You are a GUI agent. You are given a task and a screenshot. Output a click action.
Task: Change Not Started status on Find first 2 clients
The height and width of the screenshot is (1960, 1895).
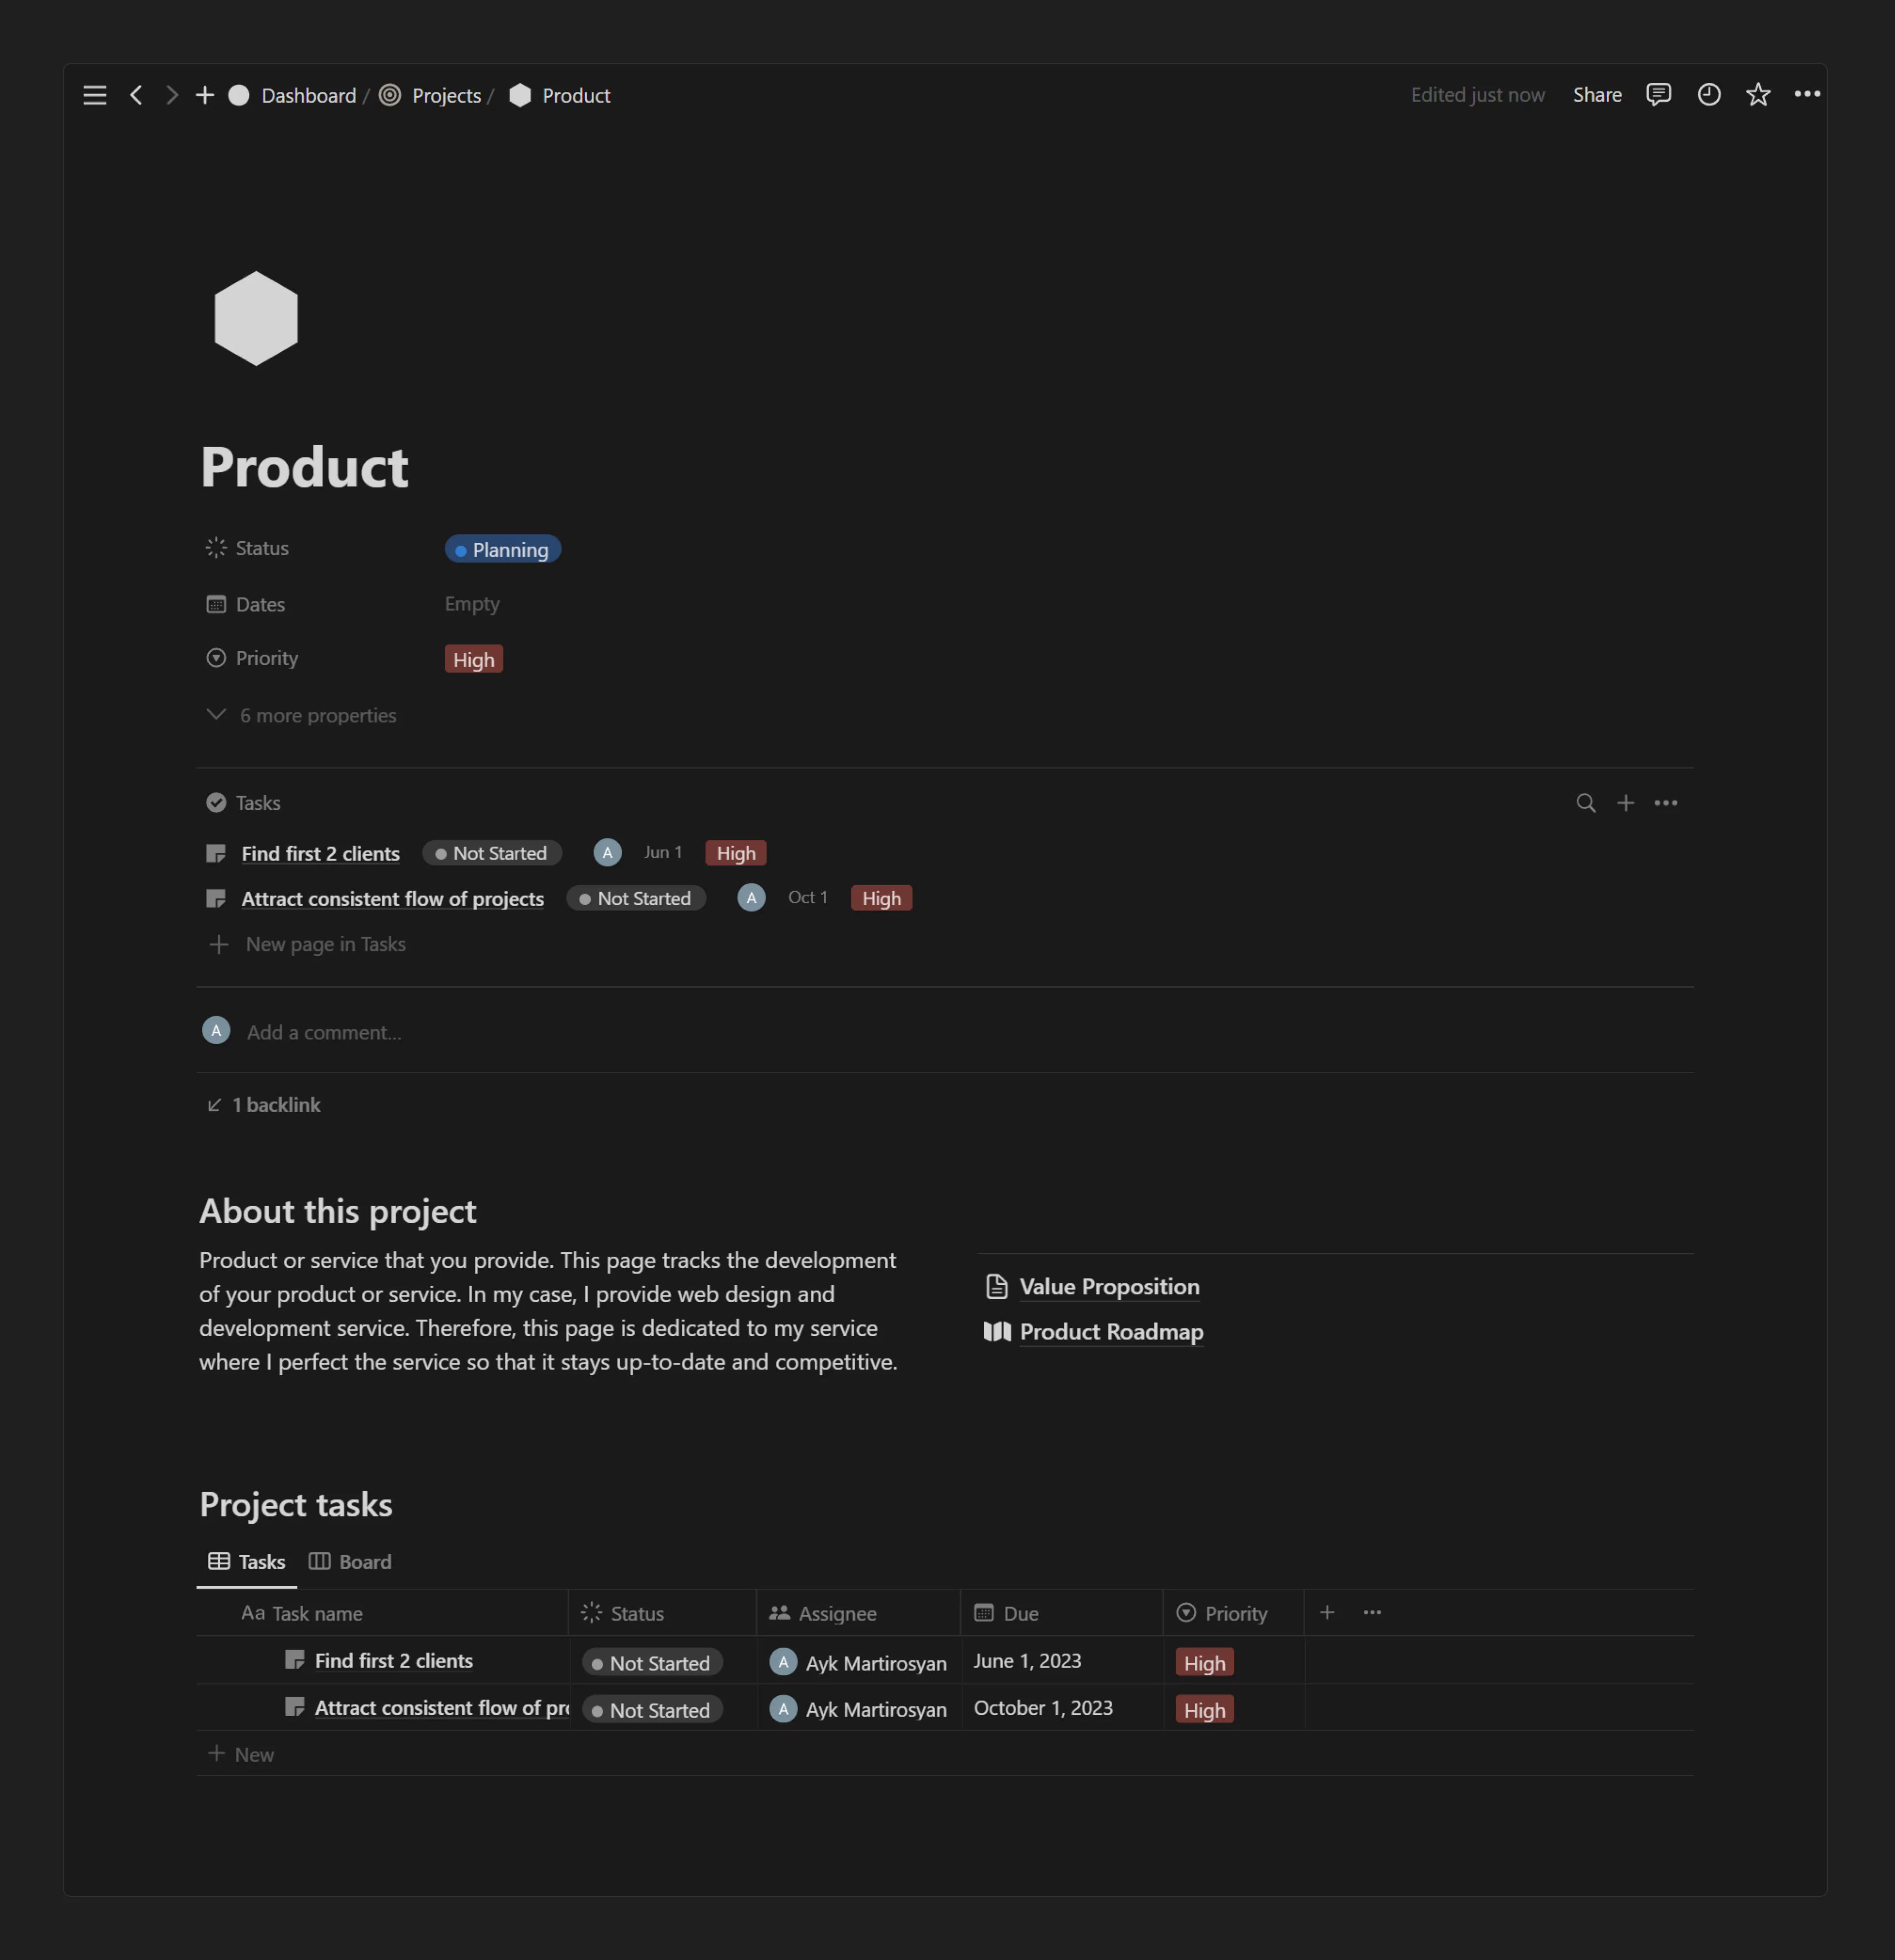coord(491,852)
